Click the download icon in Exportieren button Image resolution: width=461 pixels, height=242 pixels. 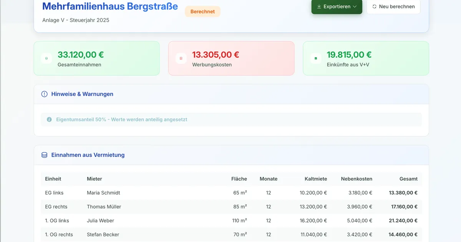[319, 7]
